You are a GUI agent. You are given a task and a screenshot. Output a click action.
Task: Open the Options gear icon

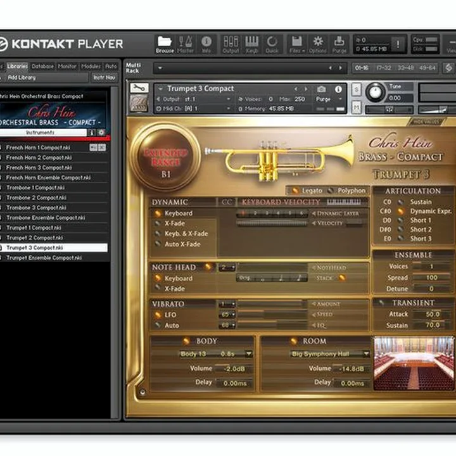318,44
